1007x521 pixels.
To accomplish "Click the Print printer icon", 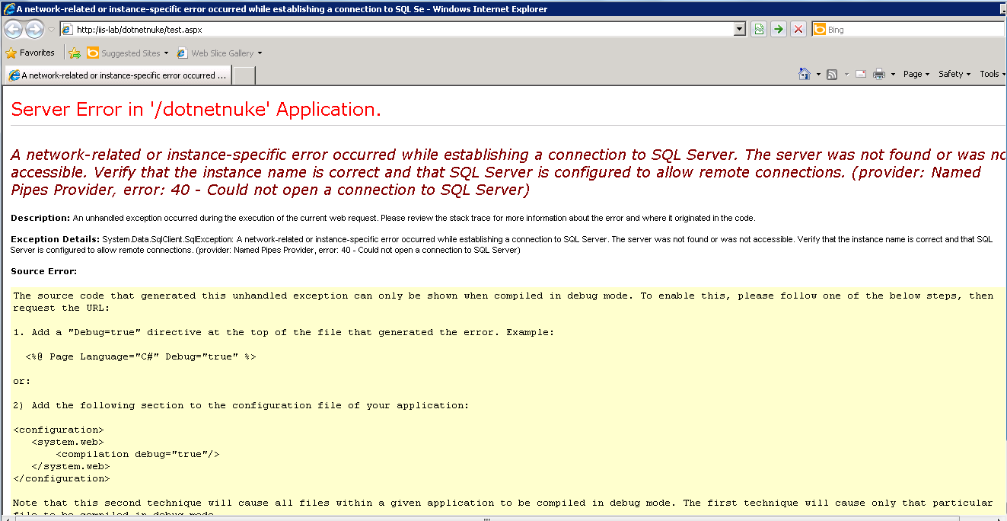I will click(x=879, y=74).
